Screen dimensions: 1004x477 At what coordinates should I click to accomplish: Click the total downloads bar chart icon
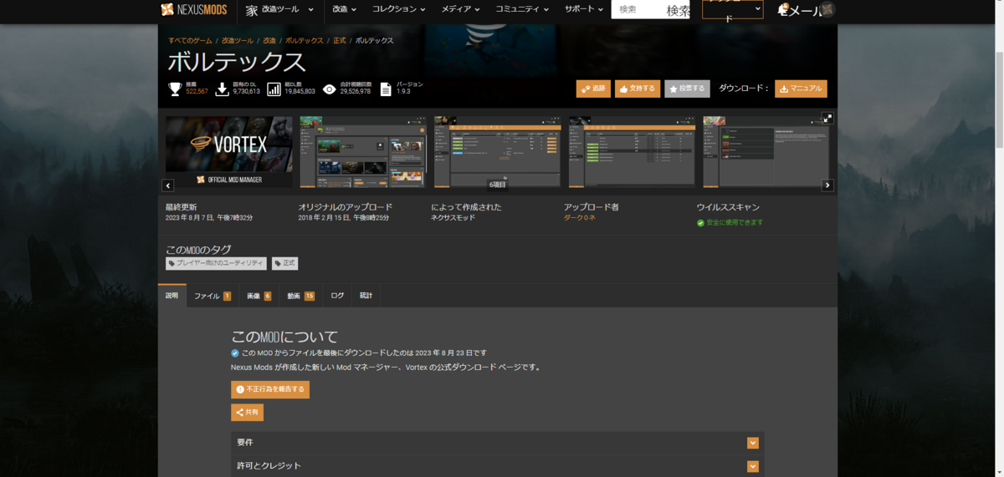[x=274, y=89]
